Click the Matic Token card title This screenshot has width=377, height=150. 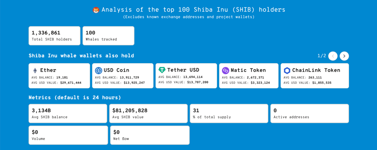248,70
